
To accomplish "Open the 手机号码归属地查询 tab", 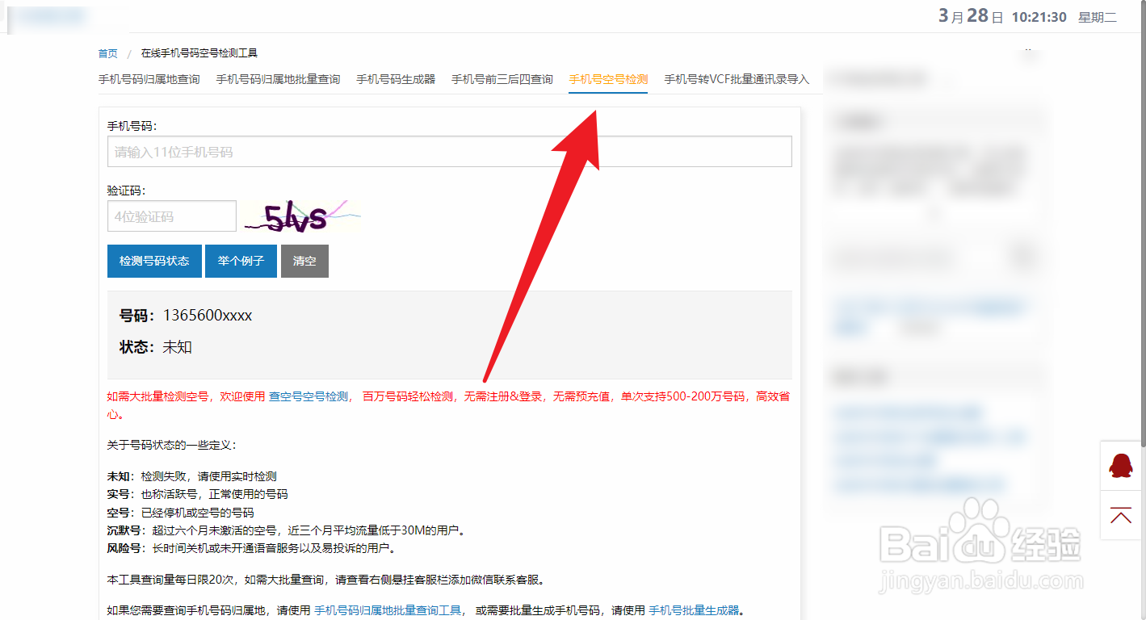I will (149, 79).
